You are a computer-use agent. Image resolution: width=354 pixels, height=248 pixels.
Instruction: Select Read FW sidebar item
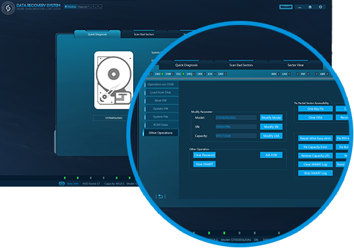161,100
